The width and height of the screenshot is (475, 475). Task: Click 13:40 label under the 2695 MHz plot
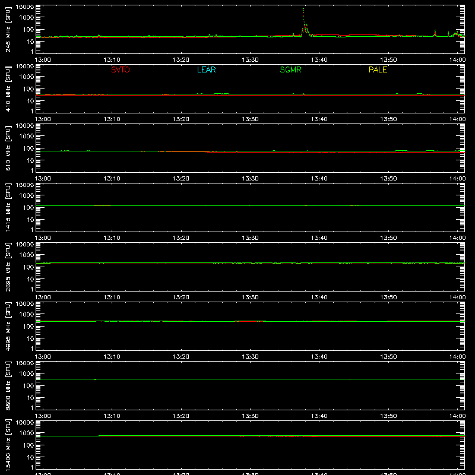click(319, 297)
